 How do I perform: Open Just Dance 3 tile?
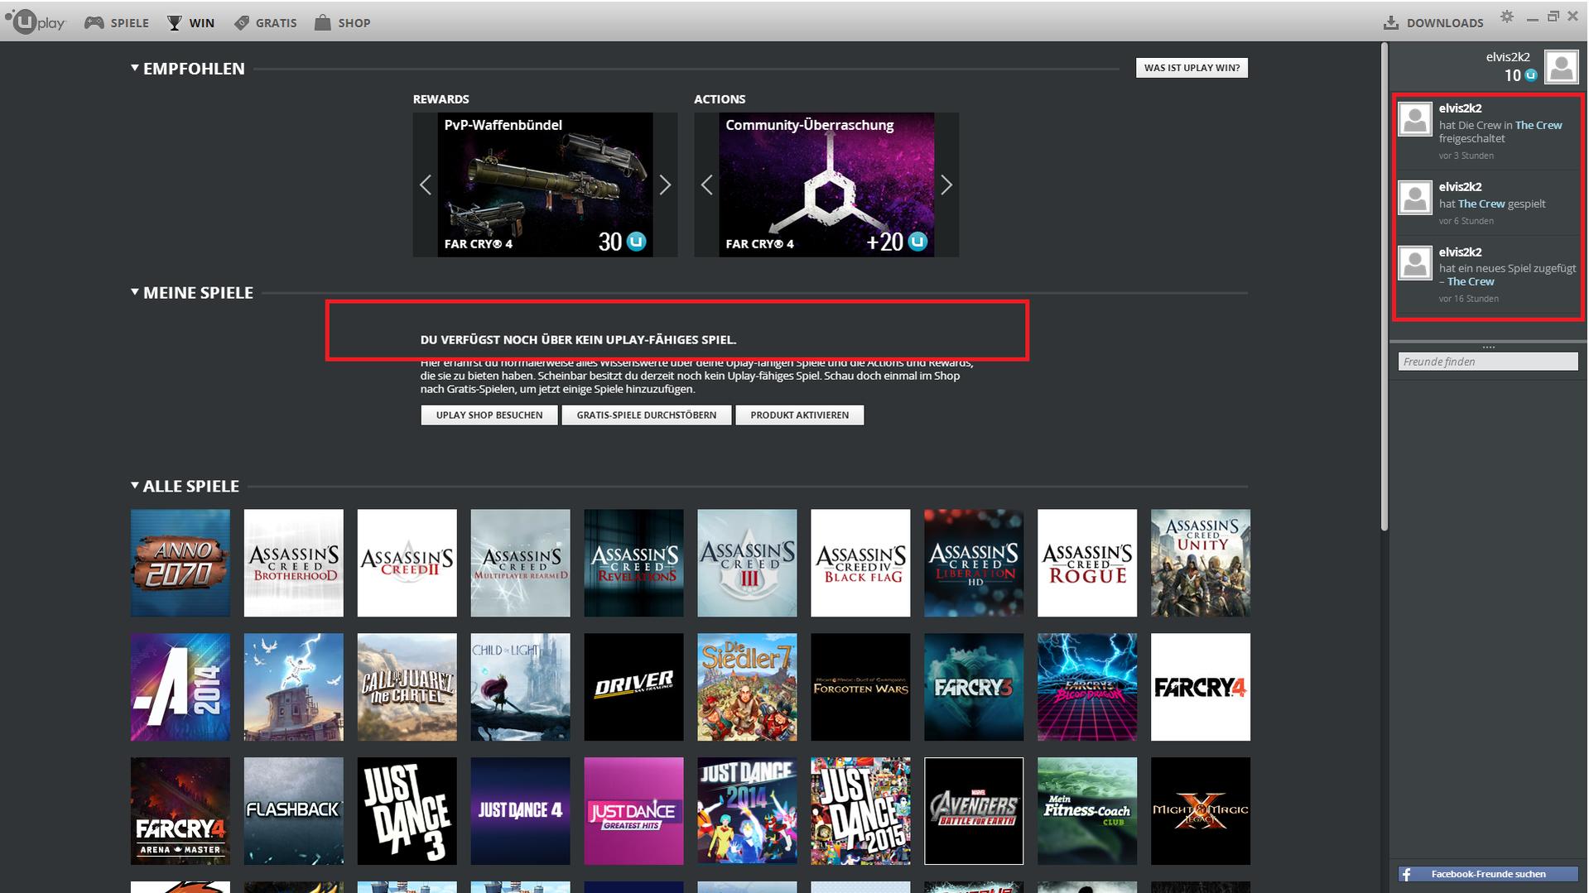pos(407,811)
